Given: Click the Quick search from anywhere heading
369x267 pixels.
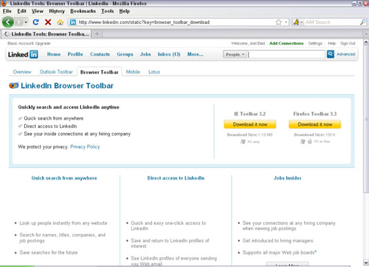Looking at the screenshot, I should click(x=64, y=178).
